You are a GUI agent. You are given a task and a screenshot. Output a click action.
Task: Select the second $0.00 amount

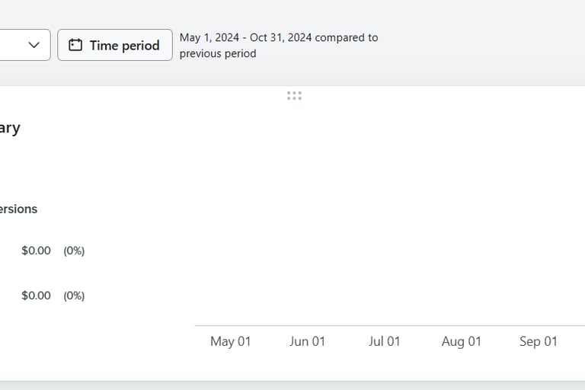(x=37, y=296)
